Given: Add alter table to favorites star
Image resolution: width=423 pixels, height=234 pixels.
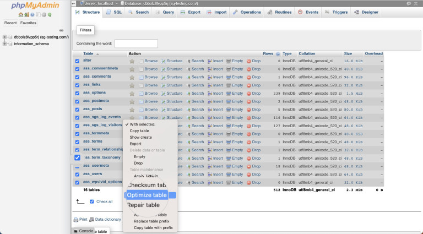Looking at the screenshot, I should pos(132,61).
